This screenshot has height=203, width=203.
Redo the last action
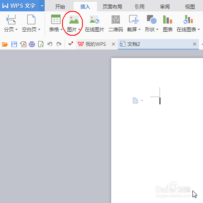pos(59,44)
